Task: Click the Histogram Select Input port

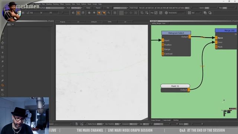Action: click(x=163, y=40)
